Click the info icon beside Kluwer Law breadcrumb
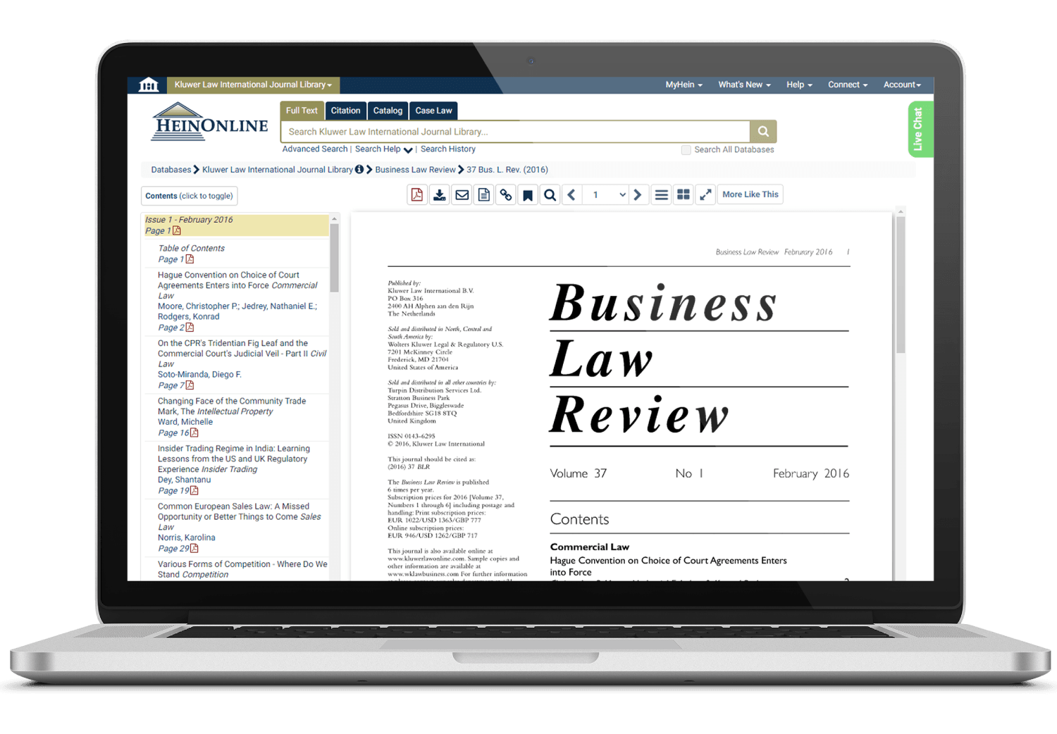This screenshot has height=734, width=1057. (359, 169)
